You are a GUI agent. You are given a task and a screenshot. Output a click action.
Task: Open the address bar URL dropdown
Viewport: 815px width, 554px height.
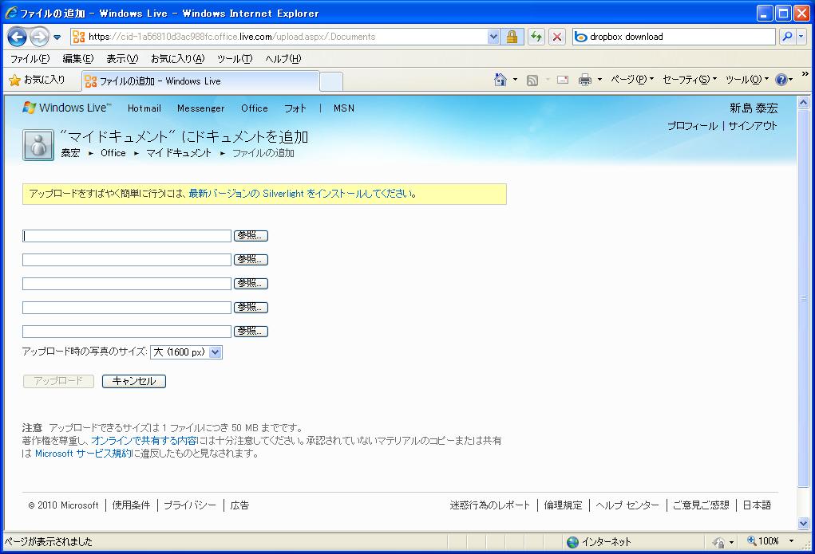494,37
